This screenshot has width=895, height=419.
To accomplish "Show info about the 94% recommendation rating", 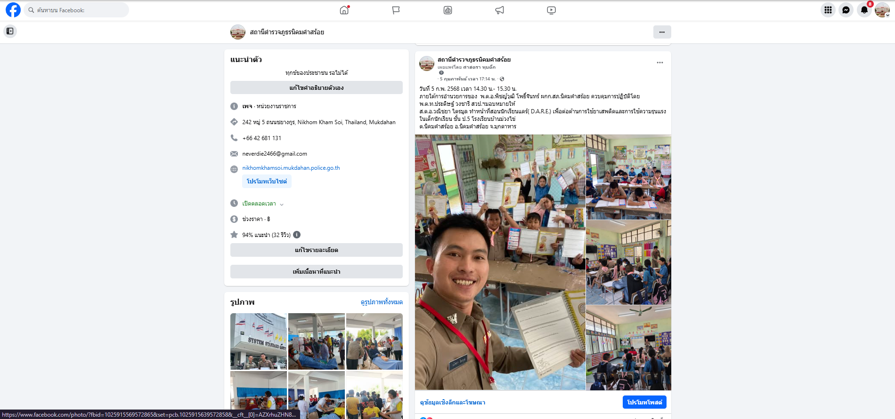I will (297, 235).
